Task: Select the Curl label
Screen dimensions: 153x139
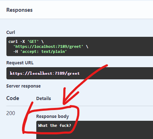Action: (x=11, y=33)
